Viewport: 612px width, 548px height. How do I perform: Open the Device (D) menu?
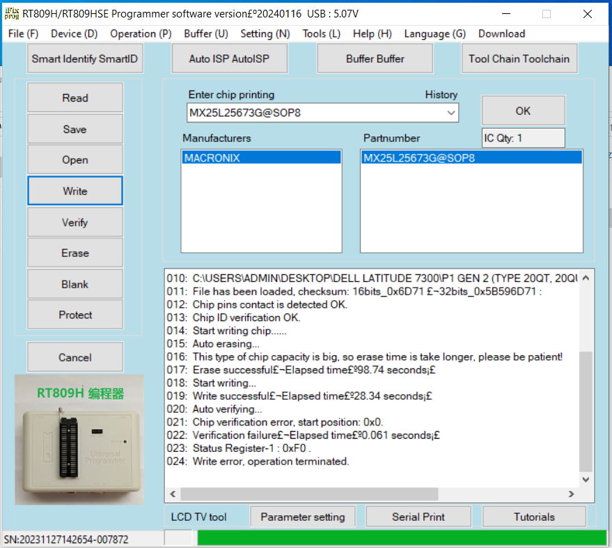point(74,33)
